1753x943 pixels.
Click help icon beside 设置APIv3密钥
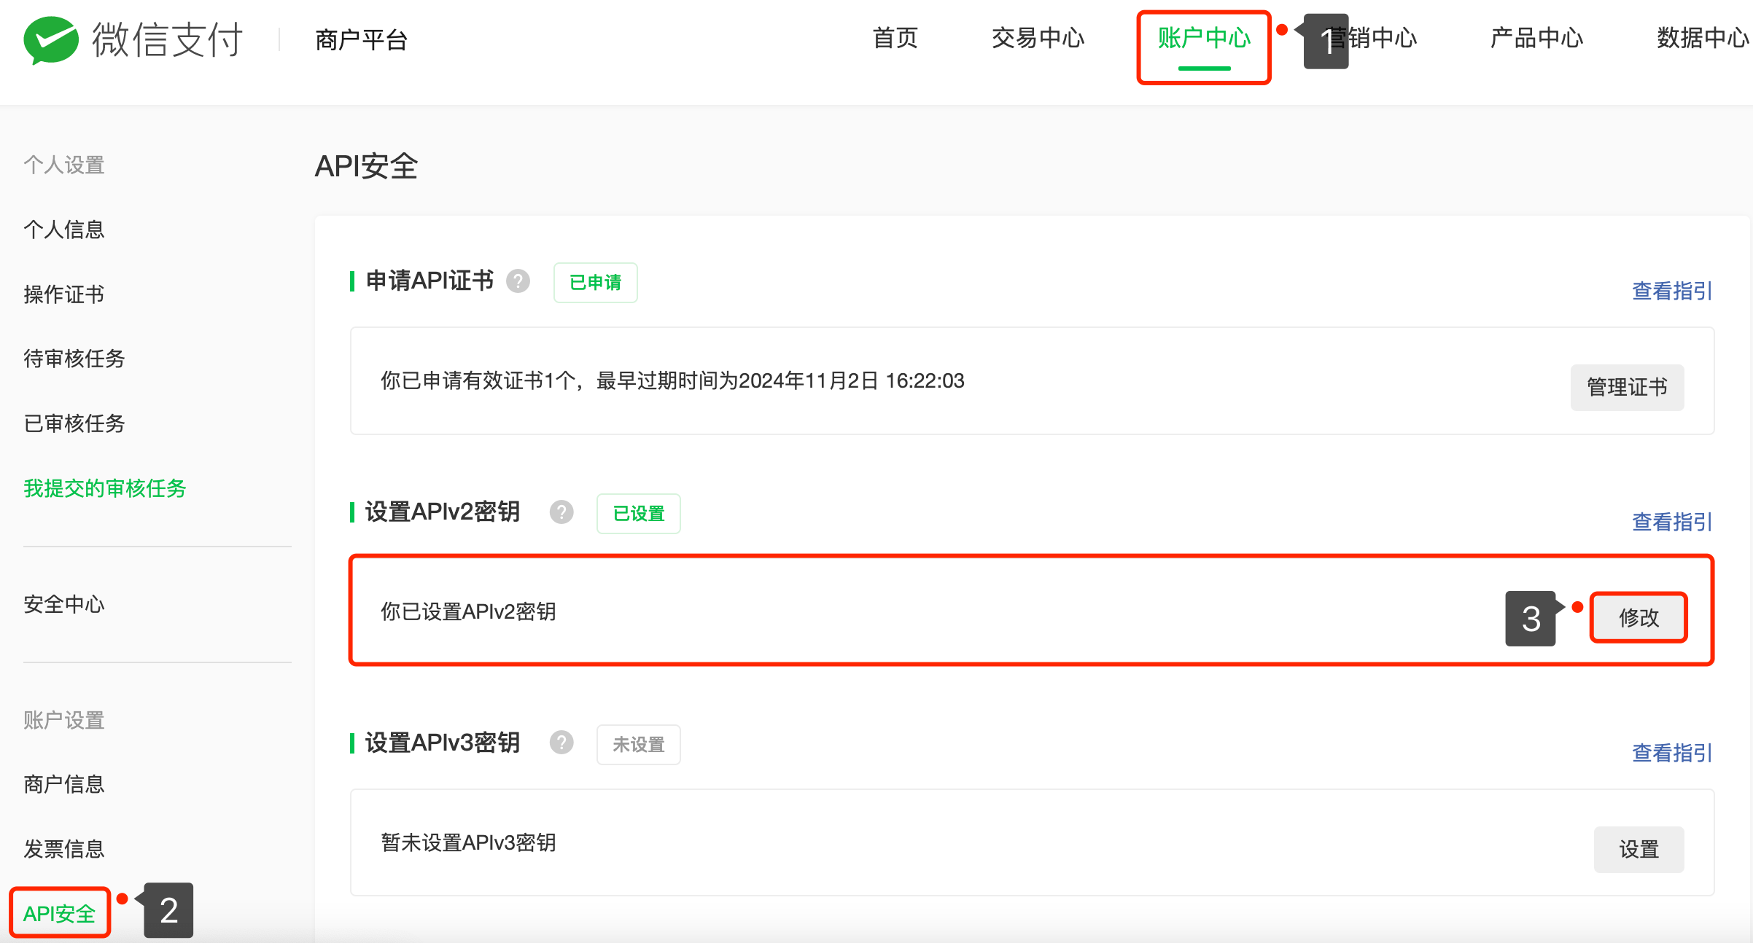click(561, 743)
